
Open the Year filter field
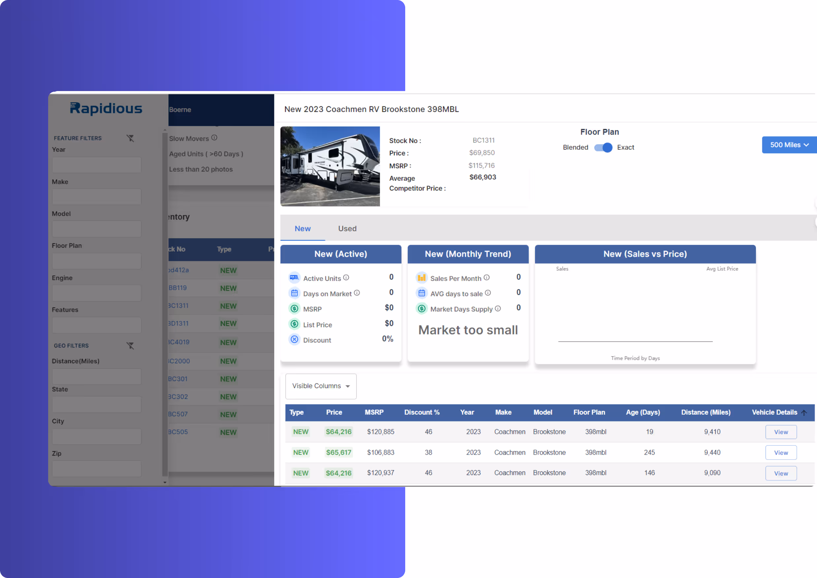(x=96, y=165)
